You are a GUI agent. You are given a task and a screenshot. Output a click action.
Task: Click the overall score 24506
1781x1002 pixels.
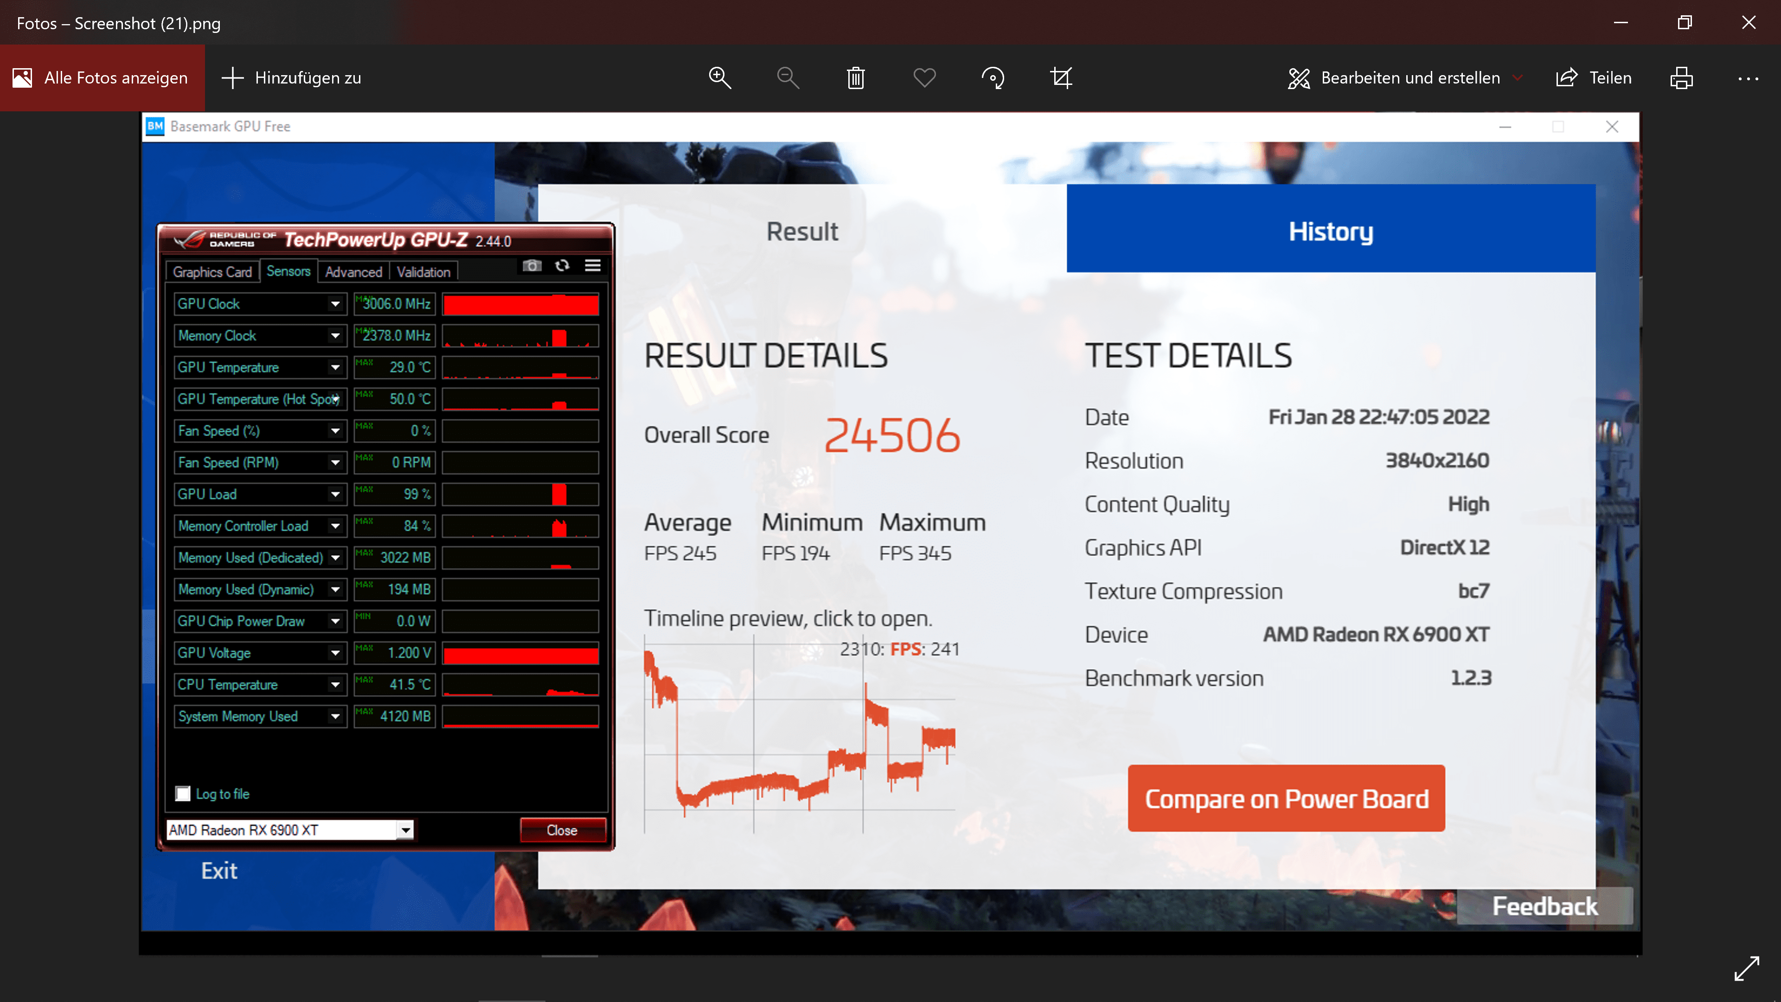892,435
